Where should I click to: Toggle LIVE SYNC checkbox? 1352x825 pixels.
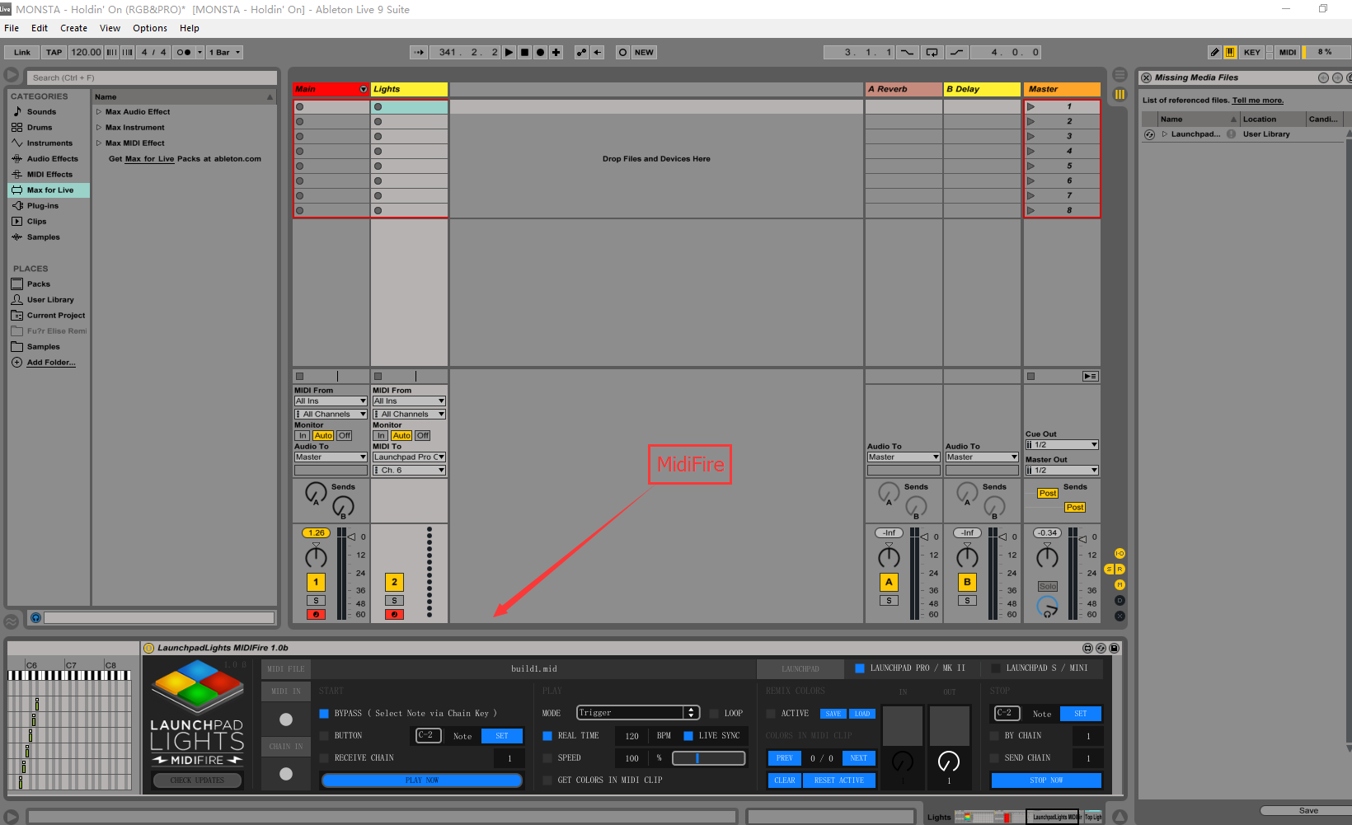click(688, 736)
